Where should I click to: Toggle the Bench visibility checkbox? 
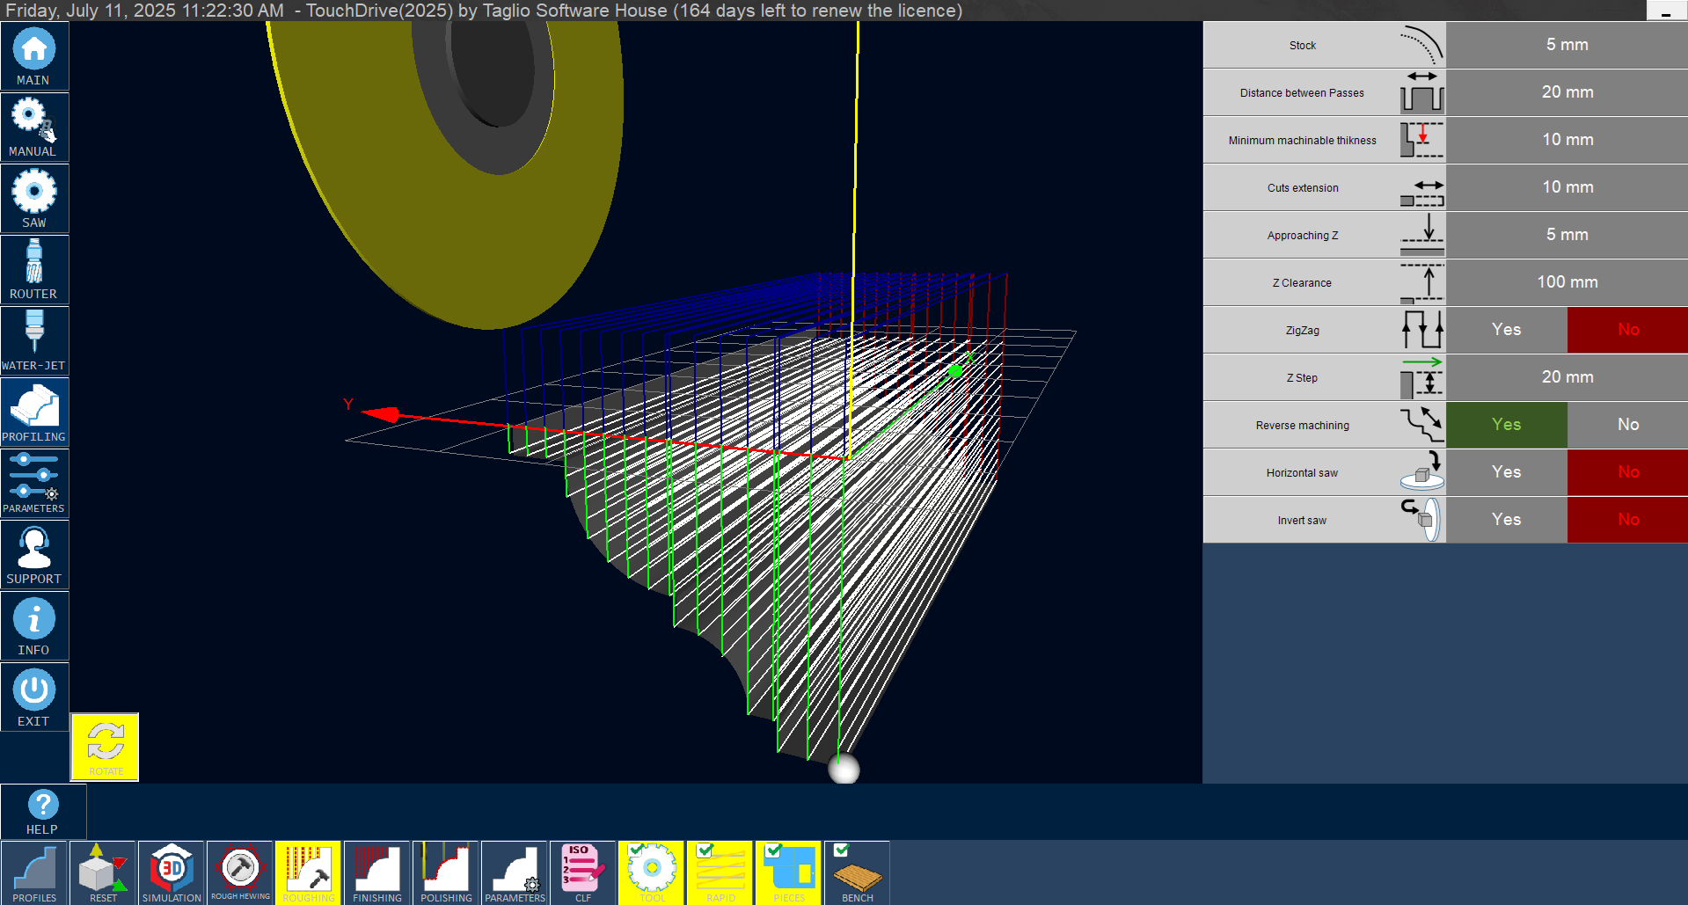click(x=842, y=850)
